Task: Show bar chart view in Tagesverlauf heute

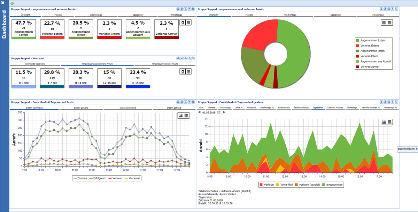Action: [180, 116]
